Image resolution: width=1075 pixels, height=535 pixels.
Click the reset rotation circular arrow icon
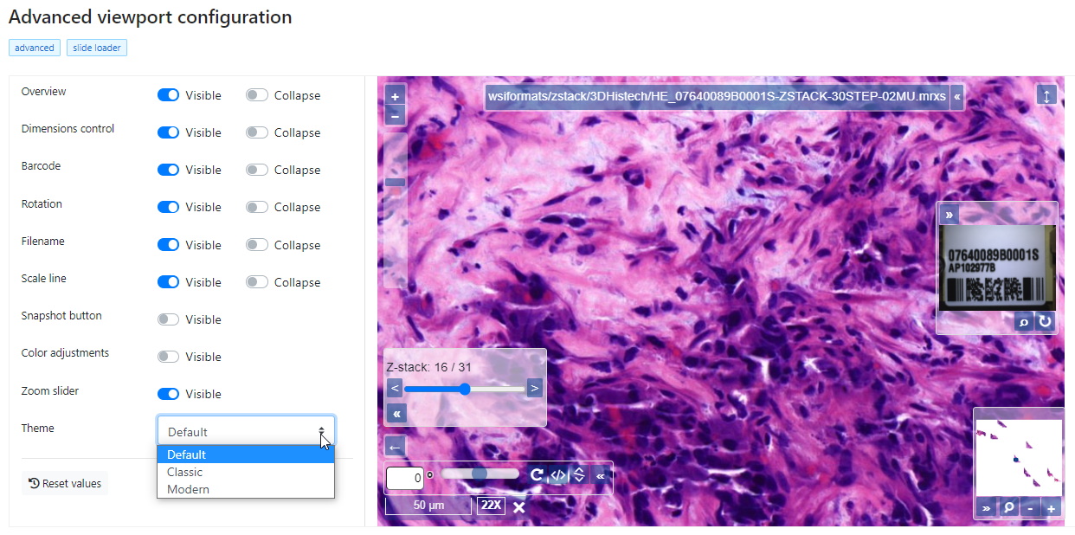point(537,475)
